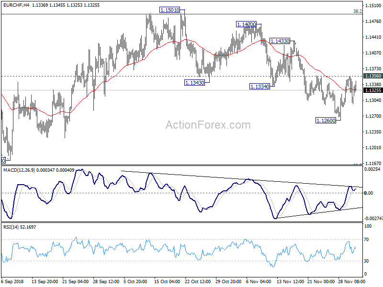The height and width of the screenshot is (287, 383).
Task: Click the 21 Nov 00:00 time label
Action: [x=321, y=281]
